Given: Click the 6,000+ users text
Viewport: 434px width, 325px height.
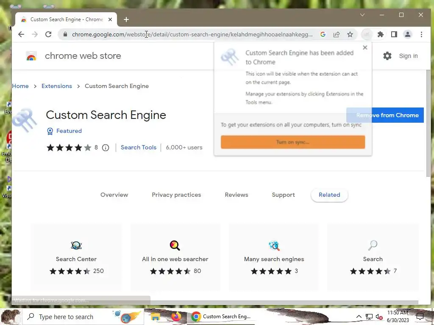Looking at the screenshot, I should (184, 148).
